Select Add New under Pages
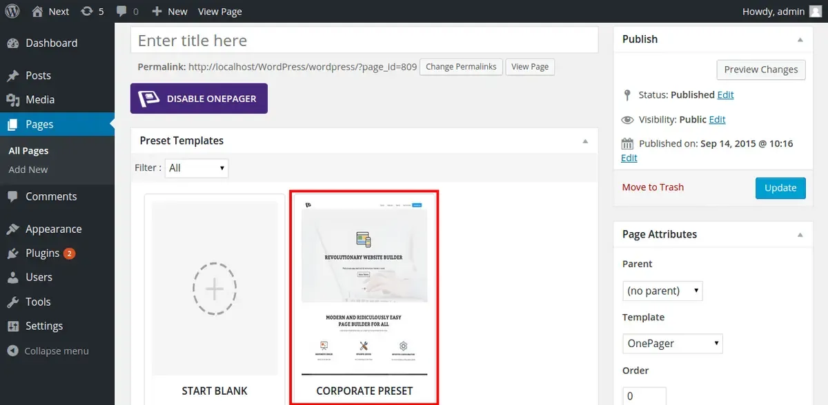Screen dimensions: 828x405 coord(28,169)
